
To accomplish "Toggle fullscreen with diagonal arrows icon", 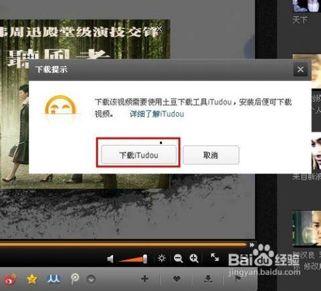I will click(215, 257).
